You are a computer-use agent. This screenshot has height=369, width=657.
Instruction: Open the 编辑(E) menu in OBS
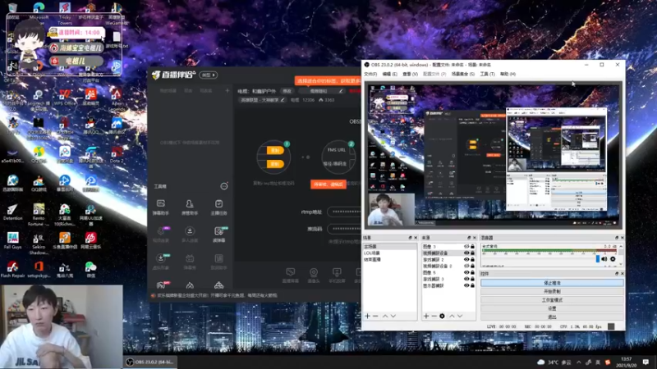pyautogui.click(x=389, y=74)
